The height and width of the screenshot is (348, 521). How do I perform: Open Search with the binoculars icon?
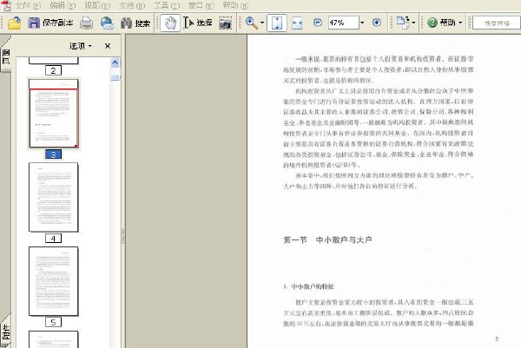[x=126, y=23]
